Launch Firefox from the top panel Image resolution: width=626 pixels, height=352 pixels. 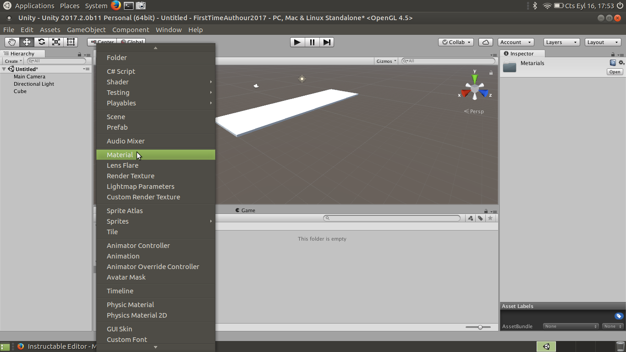click(x=116, y=5)
